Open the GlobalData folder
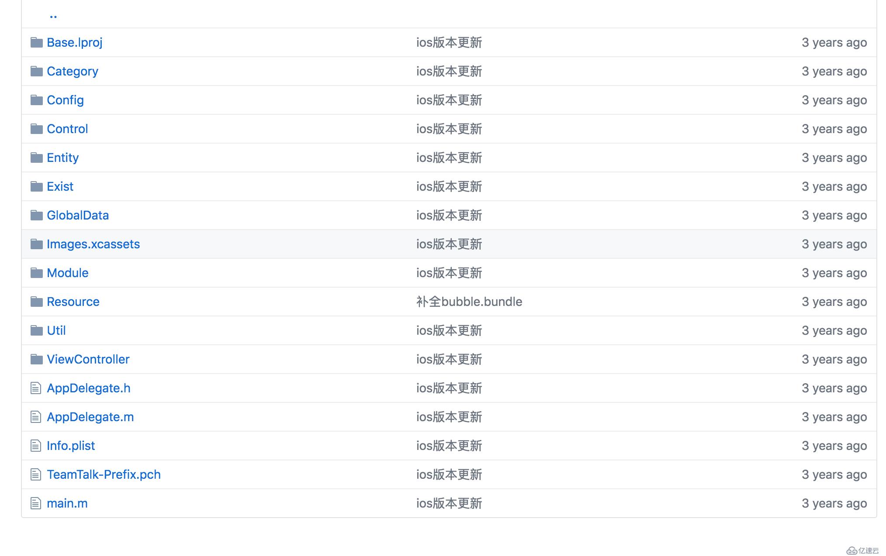The width and height of the screenshot is (886, 556). click(x=78, y=215)
